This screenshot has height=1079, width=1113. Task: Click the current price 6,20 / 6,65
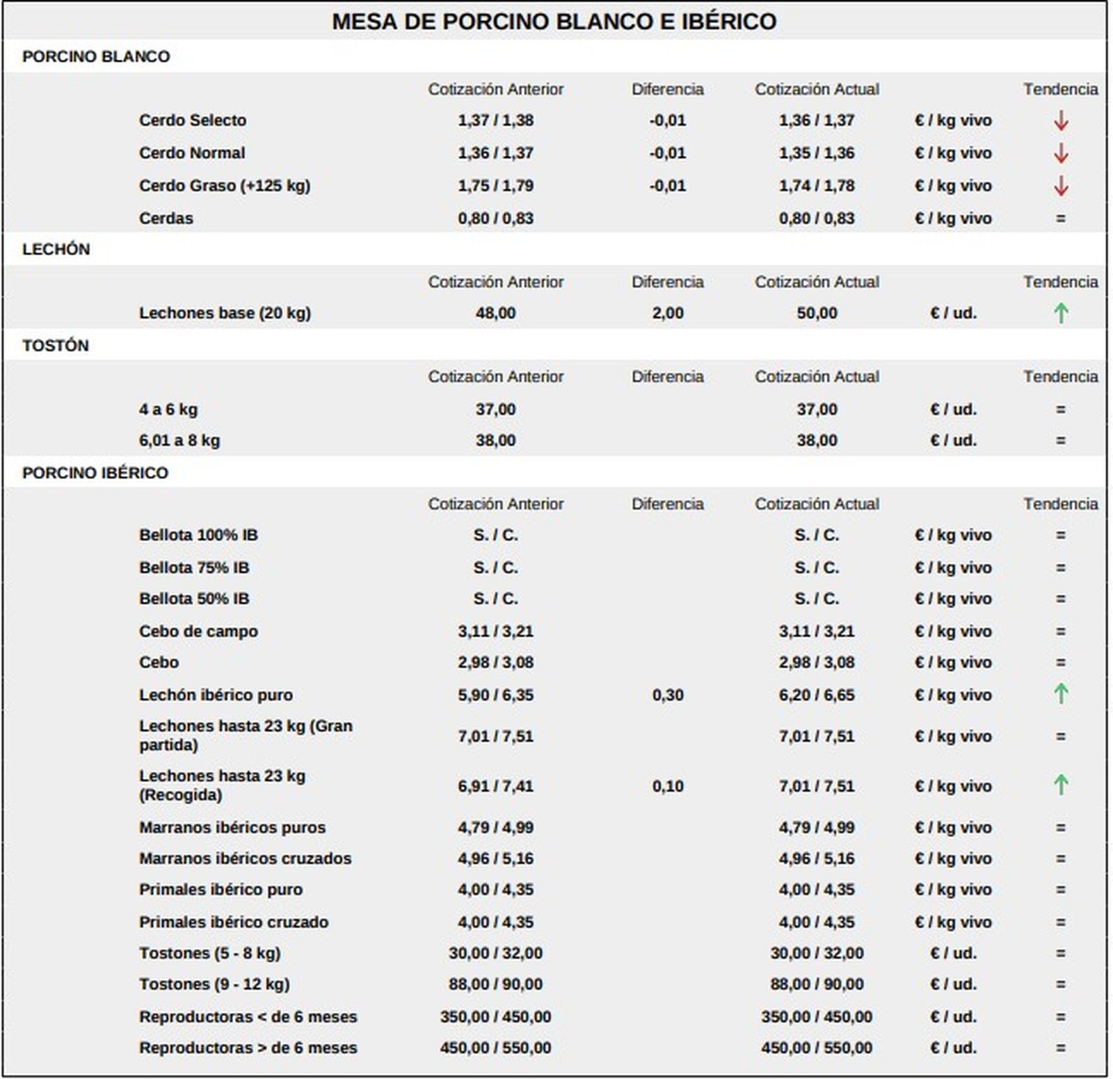[x=816, y=695]
